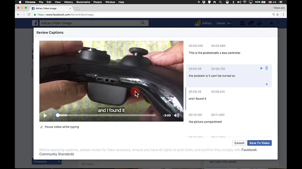Edit the 'and I found it' caption text
Viewport: 302px width, 169px height.
click(x=198, y=99)
